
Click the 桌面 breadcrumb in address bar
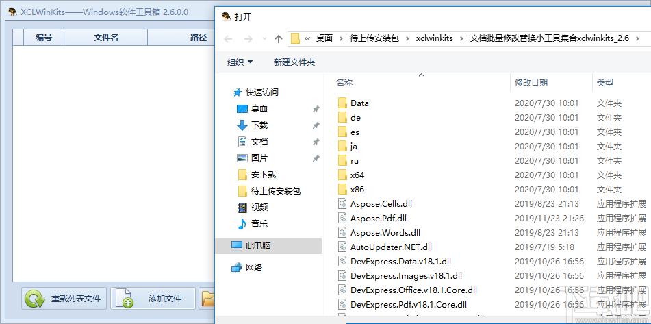pos(324,38)
